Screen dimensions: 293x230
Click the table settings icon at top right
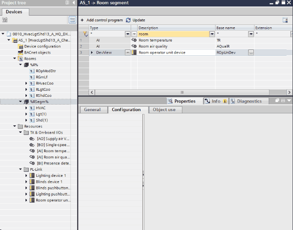pos(285,20)
